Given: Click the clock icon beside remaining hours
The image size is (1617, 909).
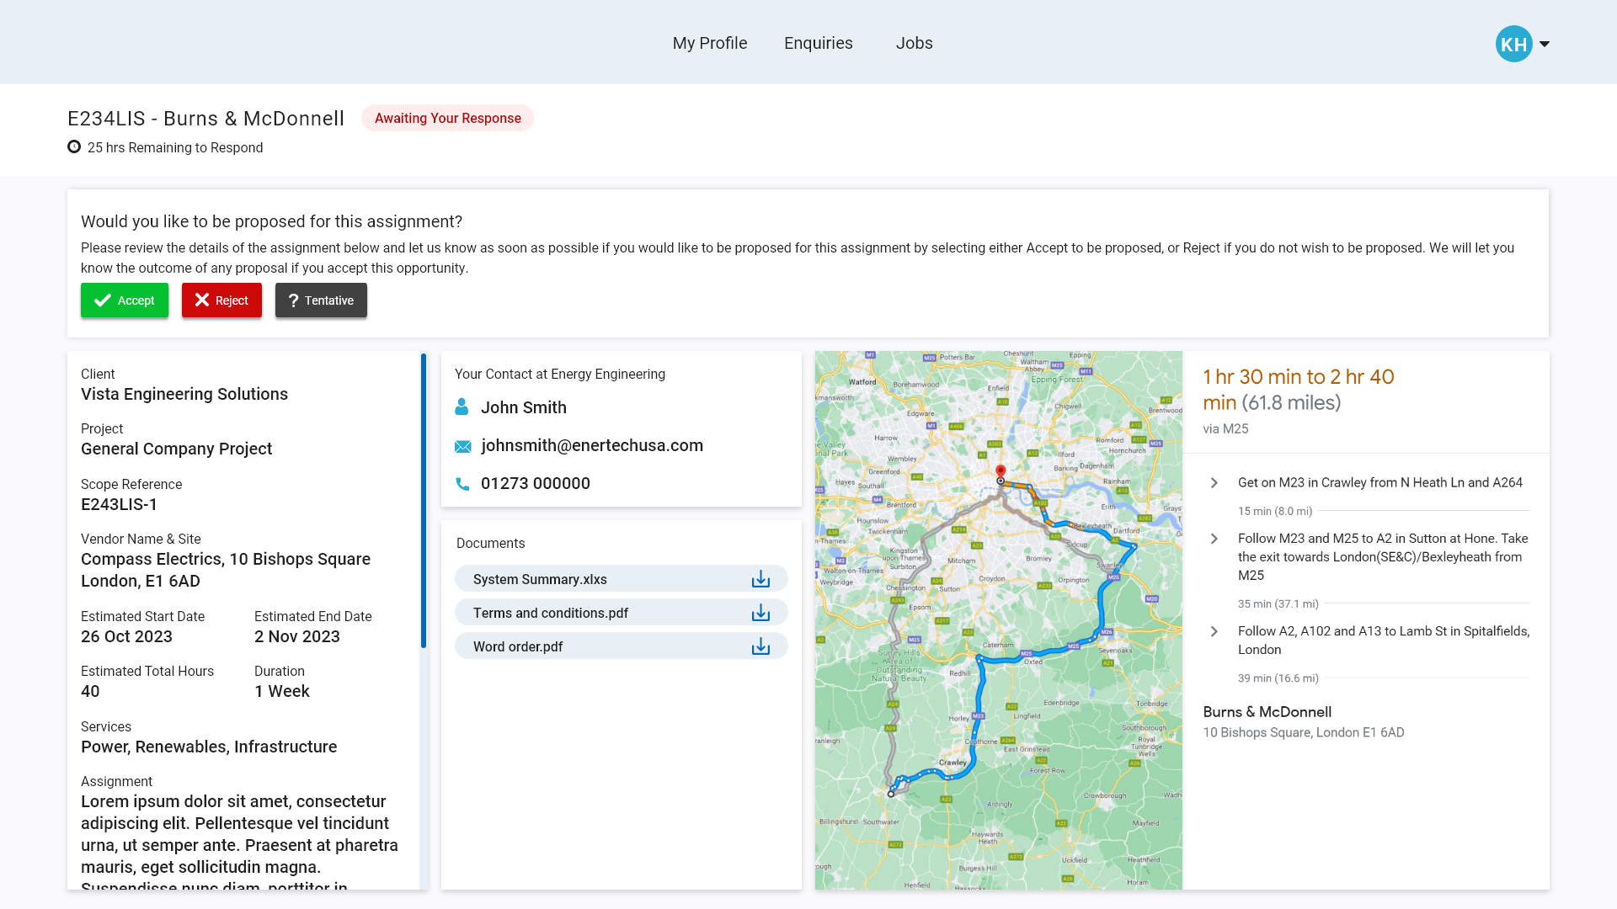Looking at the screenshot, I should point(74,147).
